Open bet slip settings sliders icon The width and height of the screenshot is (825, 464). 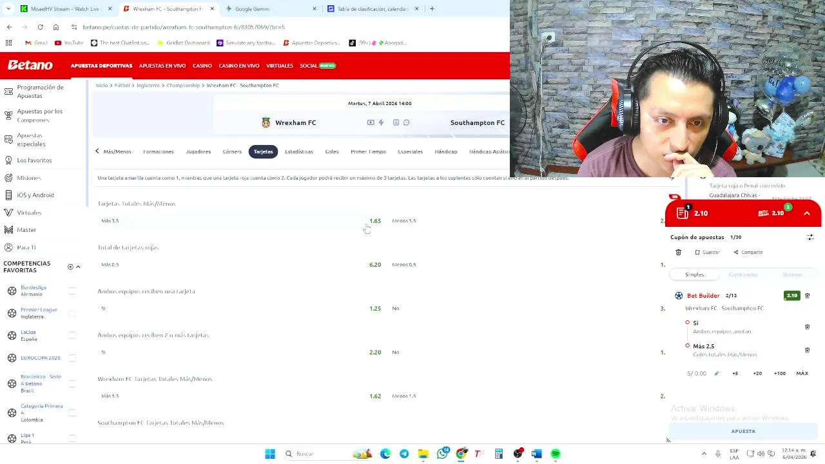coord(810,237)
